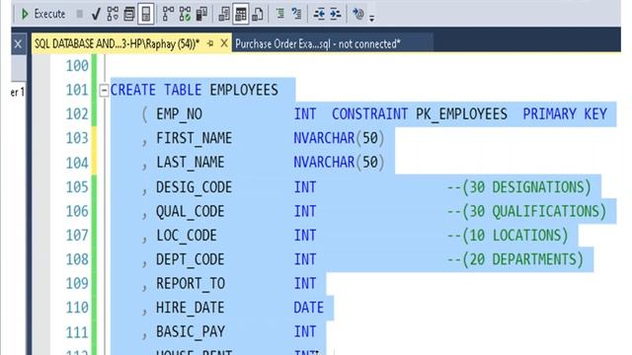
Task: Click the CREATE keyword on line 101
Action: (x=133, y=90)
